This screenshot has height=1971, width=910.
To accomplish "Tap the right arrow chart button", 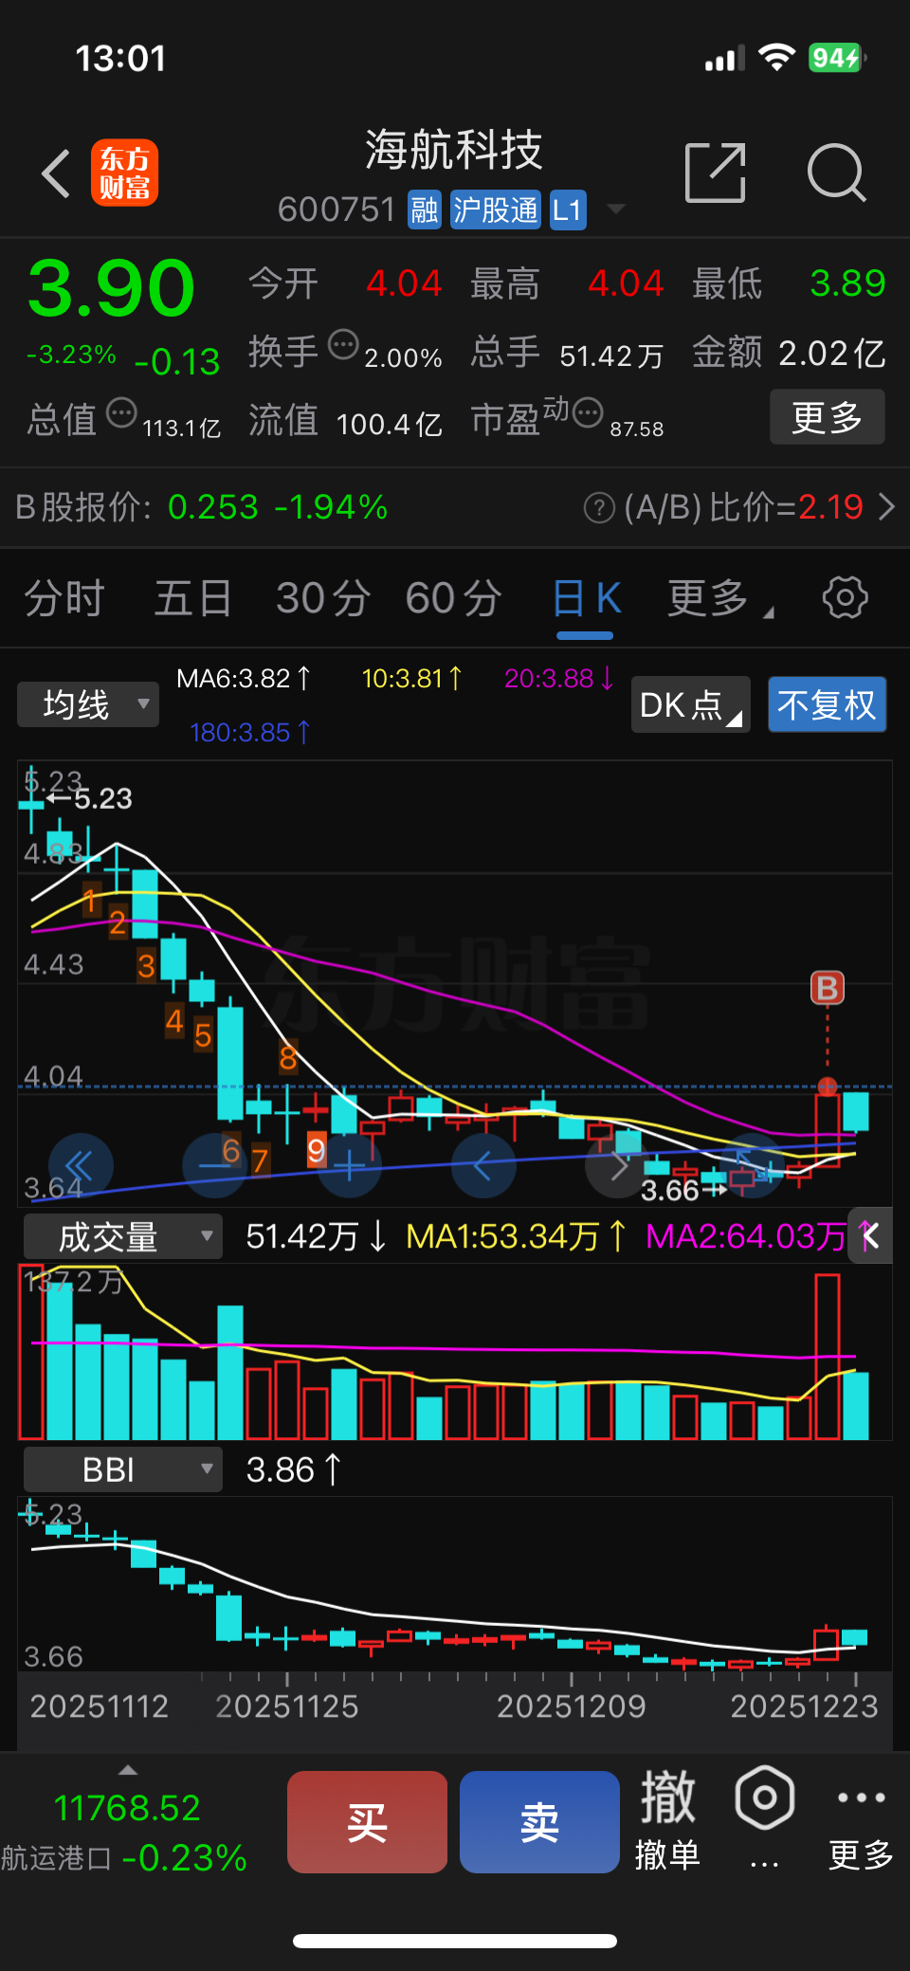I will point(618,1165).
